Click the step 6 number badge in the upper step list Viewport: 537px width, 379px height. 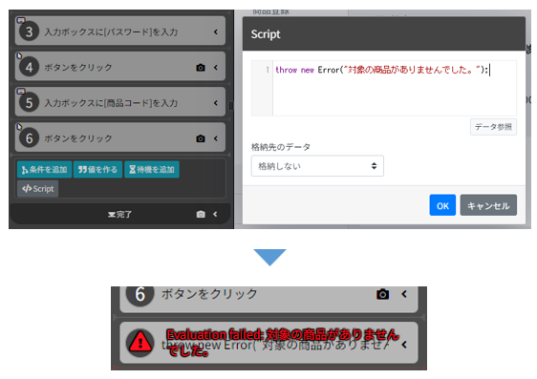(x=29, y=138)
